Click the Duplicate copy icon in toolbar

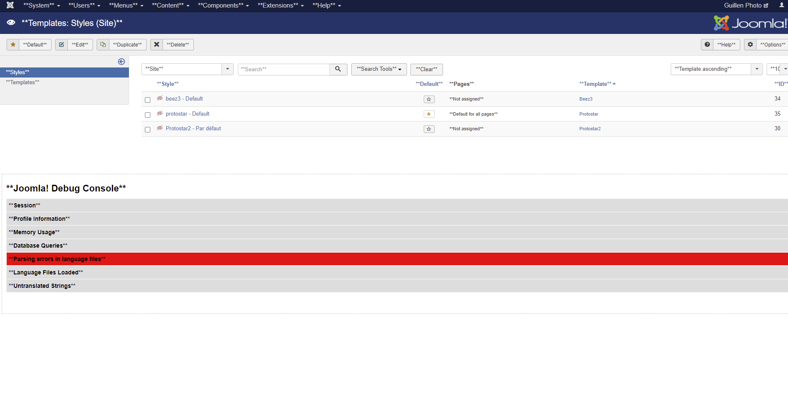(103, 45)
